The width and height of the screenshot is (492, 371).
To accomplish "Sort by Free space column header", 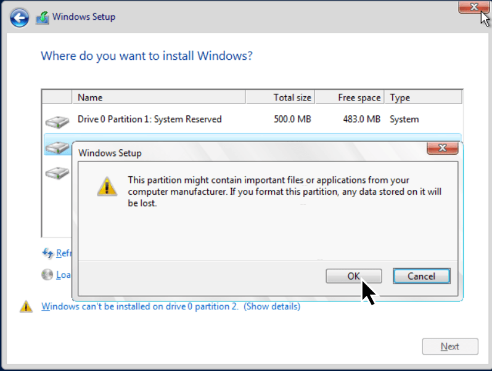I will coord(350,97).
